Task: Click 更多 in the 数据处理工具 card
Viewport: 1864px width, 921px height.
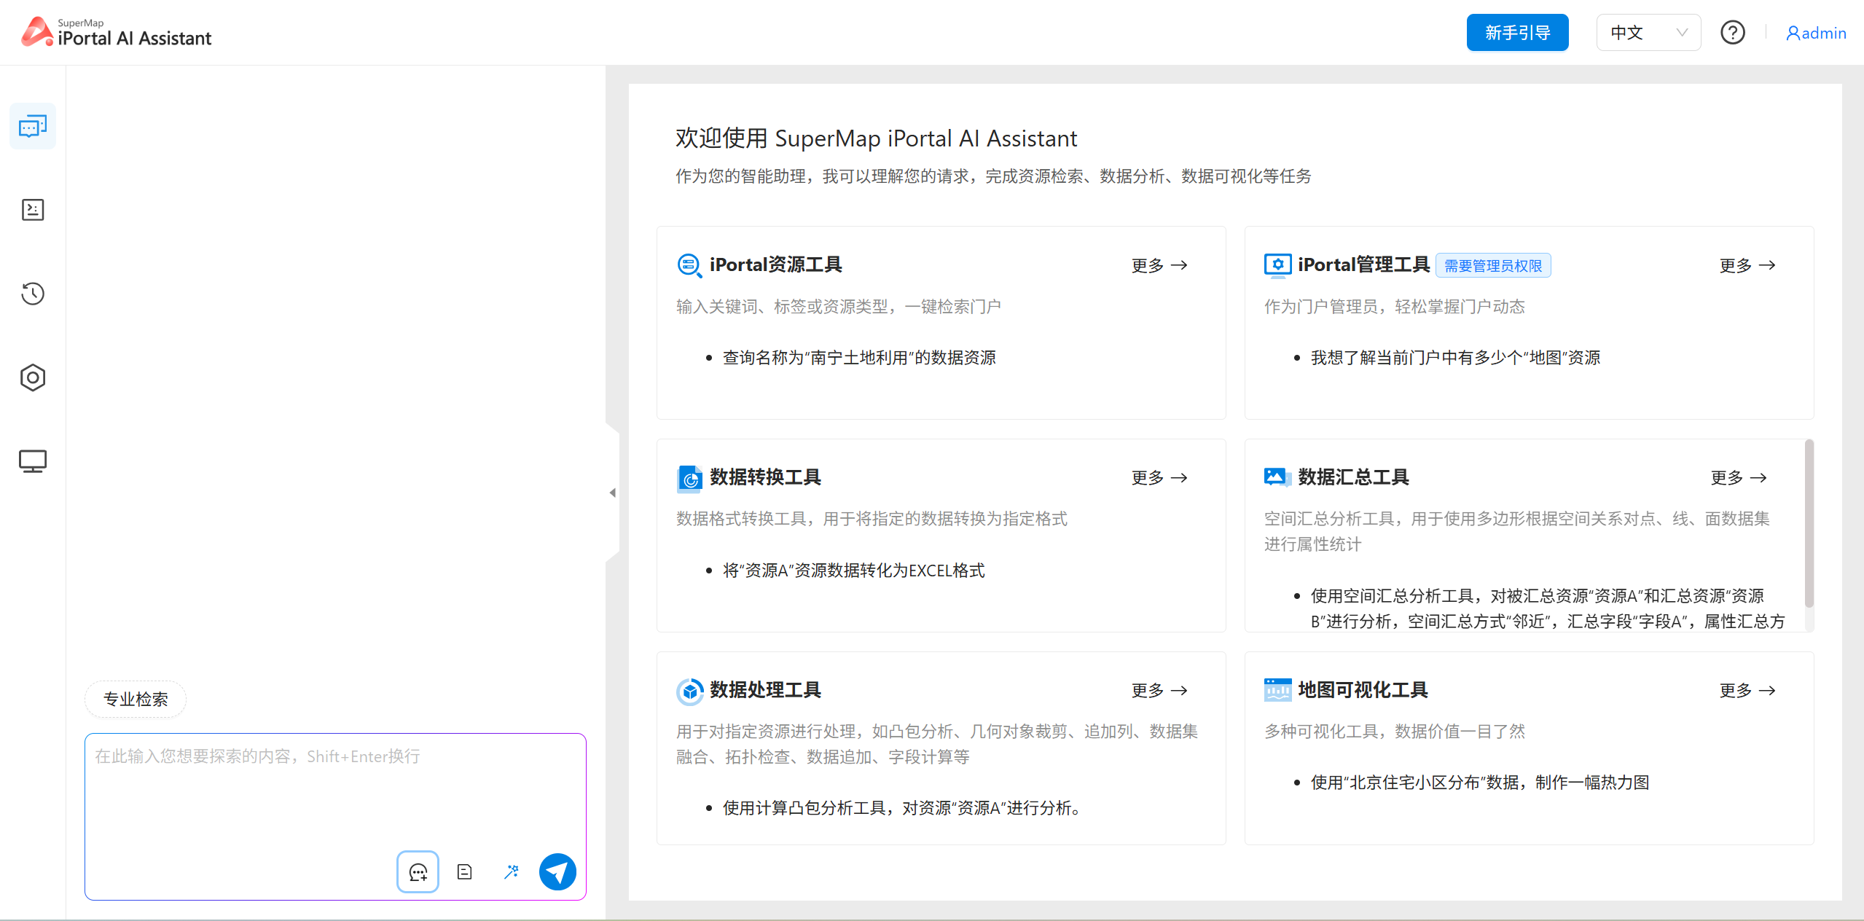Action: pos(1159,691)
